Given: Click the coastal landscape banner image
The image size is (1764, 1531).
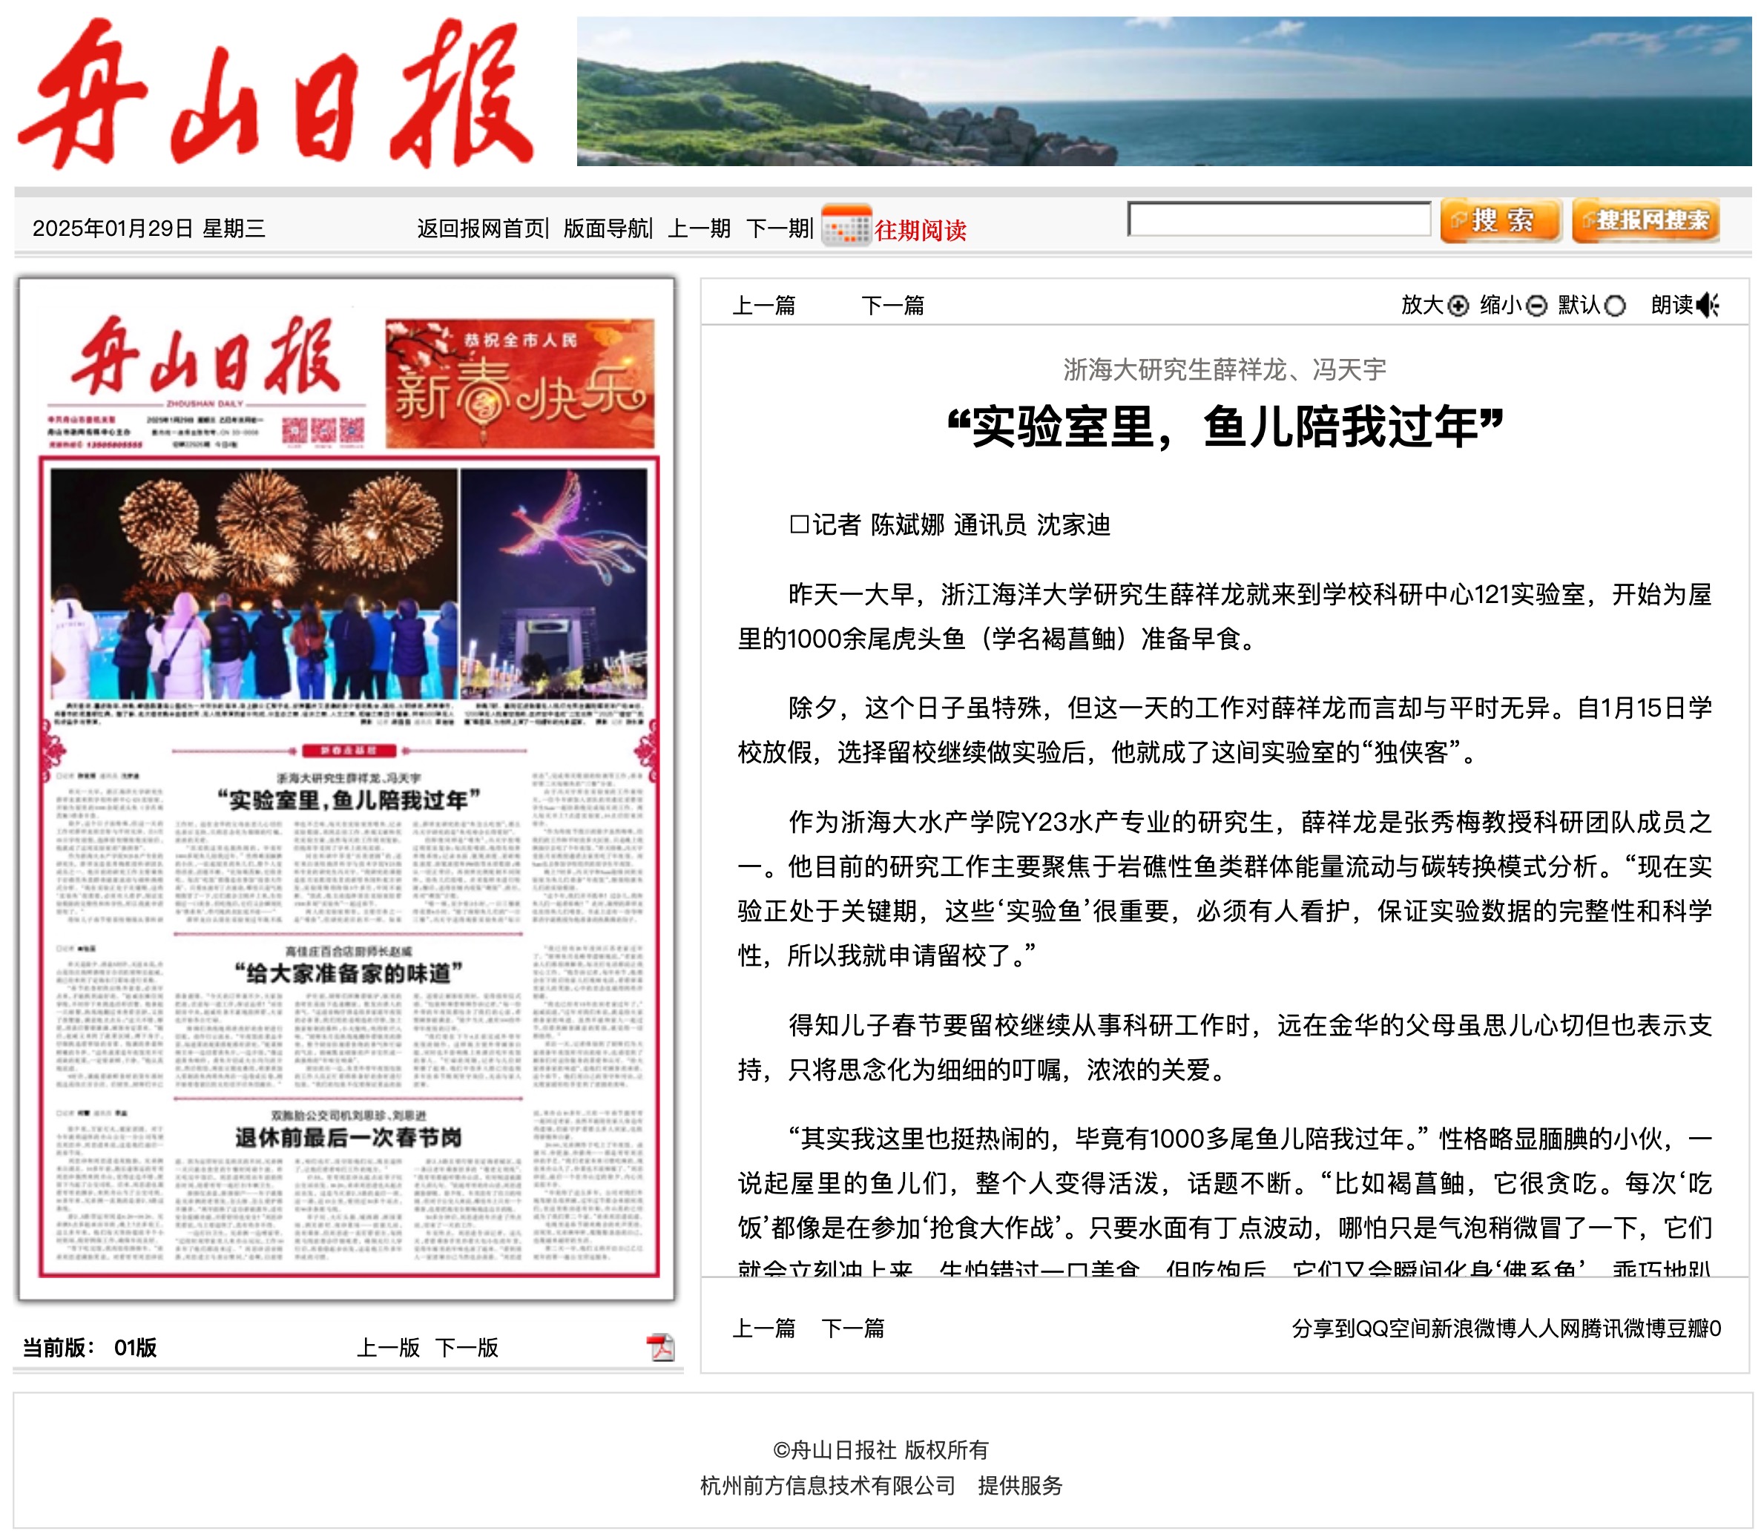Looking at the screenshot, I should point(1163,91).
